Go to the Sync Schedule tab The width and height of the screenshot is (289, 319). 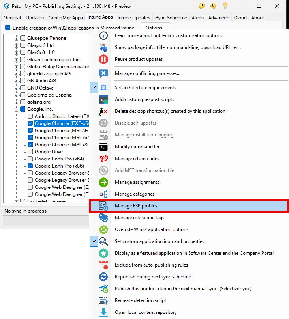point(171,18)
